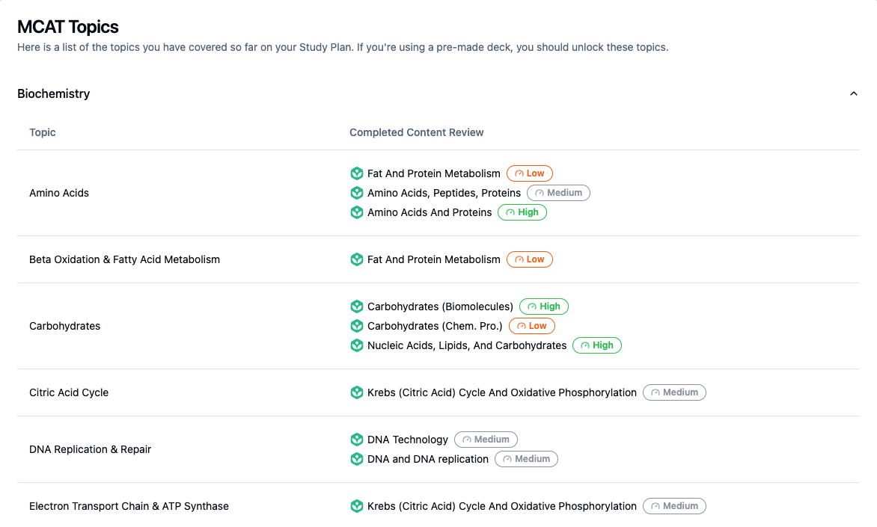The width and height of the screenshot is (877, 527).
Task: Click the shield beside Nucleic Acids, Lipids, And Carbohydrates
Action: 357,345
